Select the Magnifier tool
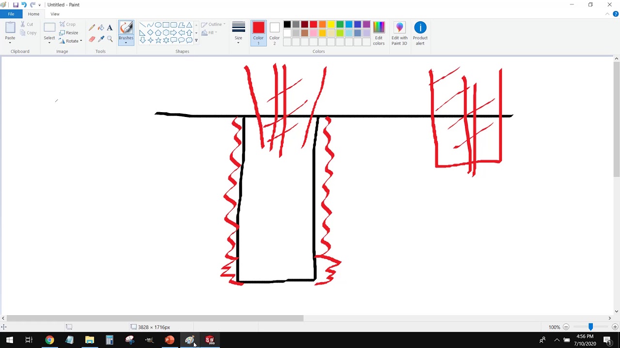Image resolution: width=620 pixels, height=348 pixels. coord(109,39)
